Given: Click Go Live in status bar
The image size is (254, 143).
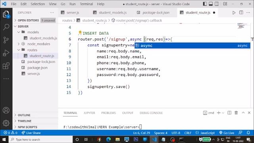Looking at the screenshot, I should pyautogui.click(x=227, y=133).
